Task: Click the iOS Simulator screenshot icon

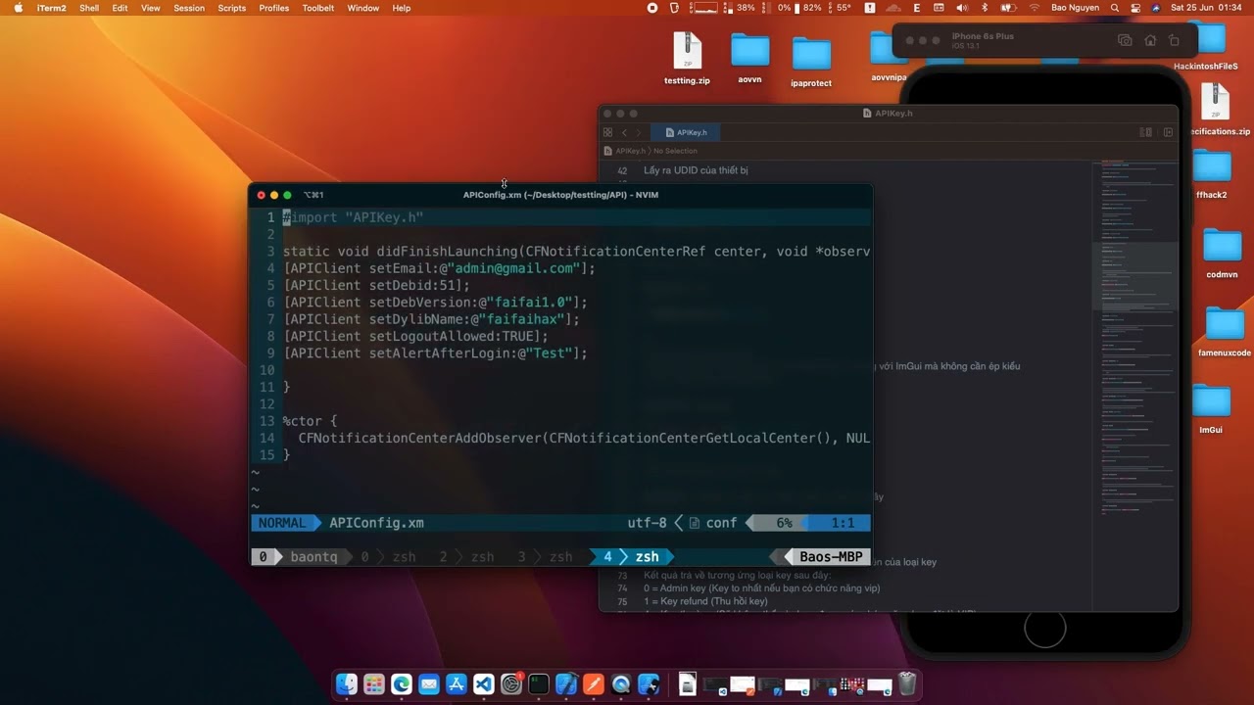Action: click(x=1125, y=40)
